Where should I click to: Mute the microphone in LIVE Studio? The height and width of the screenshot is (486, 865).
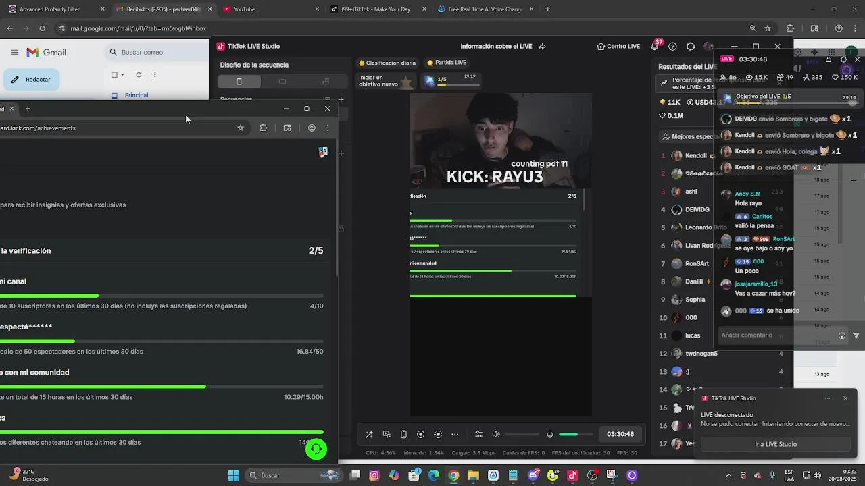pyautogui.click(x=550, y=434)
